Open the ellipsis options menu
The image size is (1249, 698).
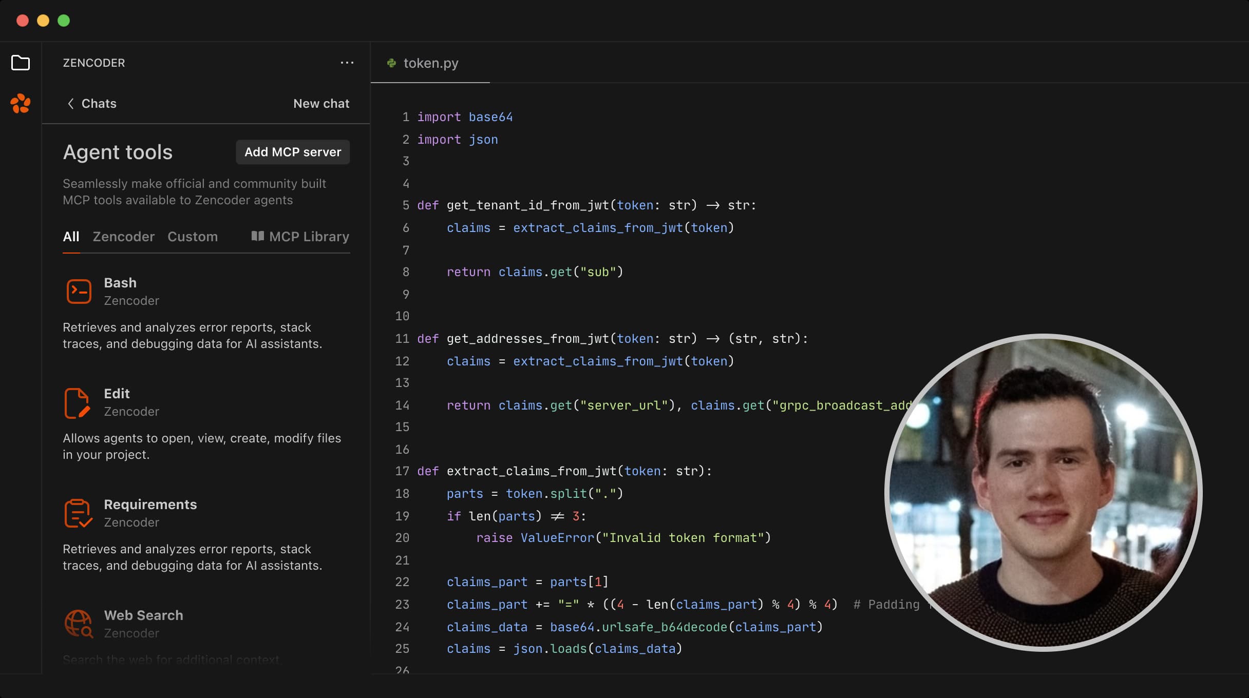click(x=347, y=63)
